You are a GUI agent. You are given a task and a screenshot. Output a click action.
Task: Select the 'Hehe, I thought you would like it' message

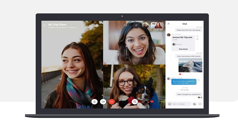(x=189, y=94)
